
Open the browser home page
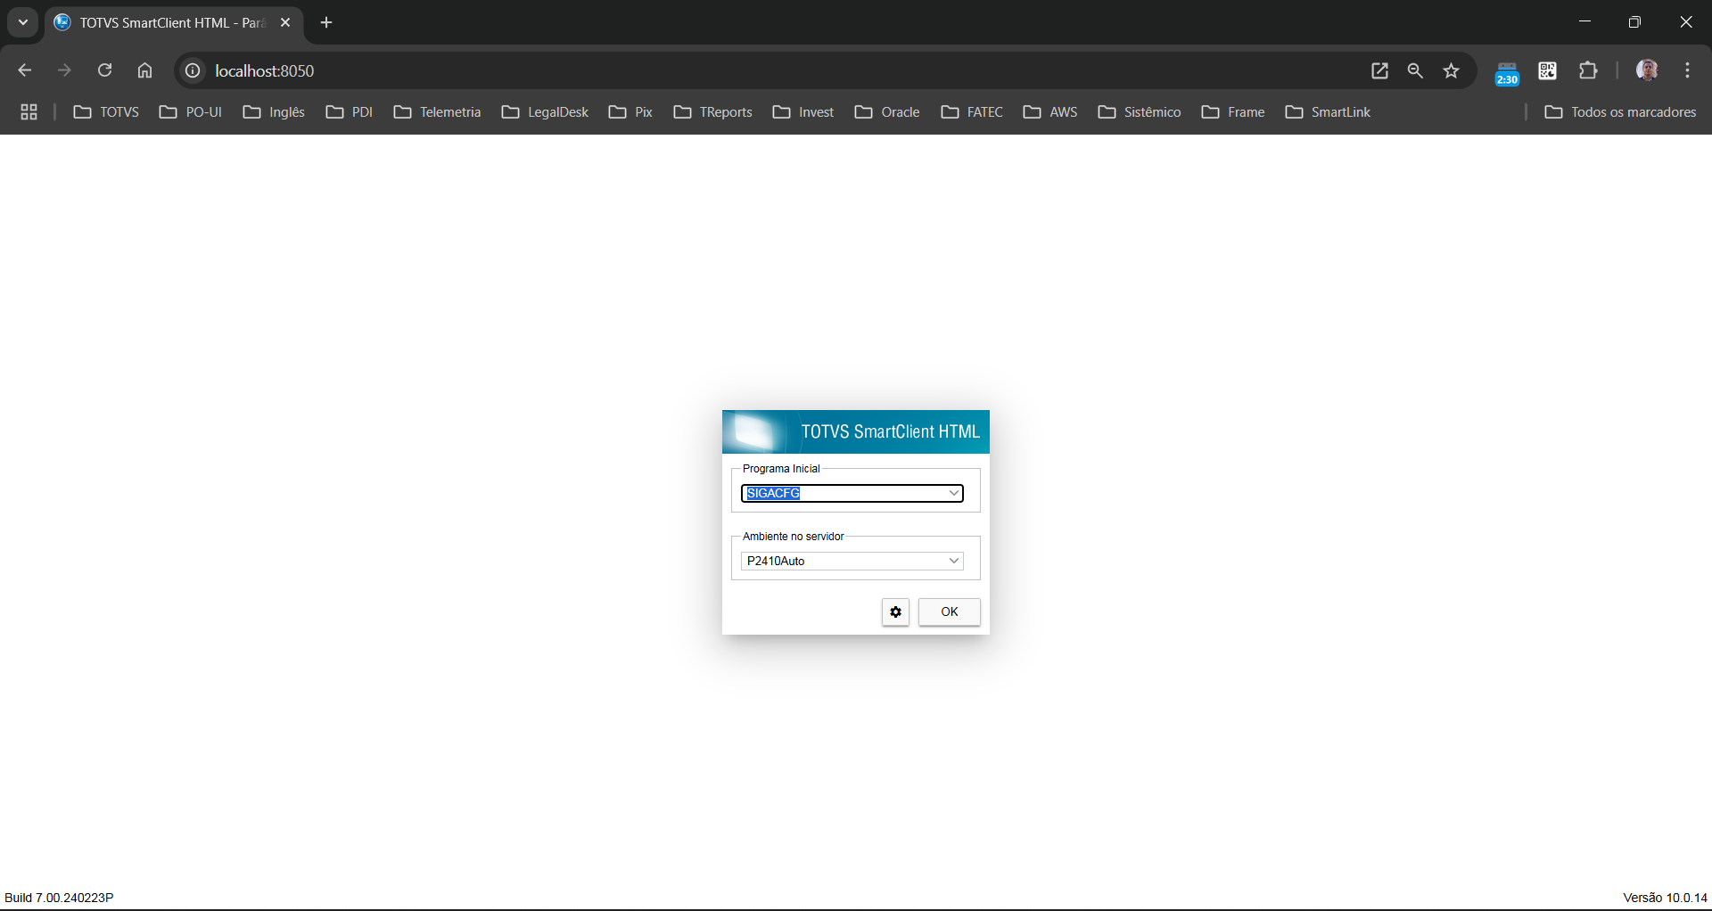(x=144, y=70)
